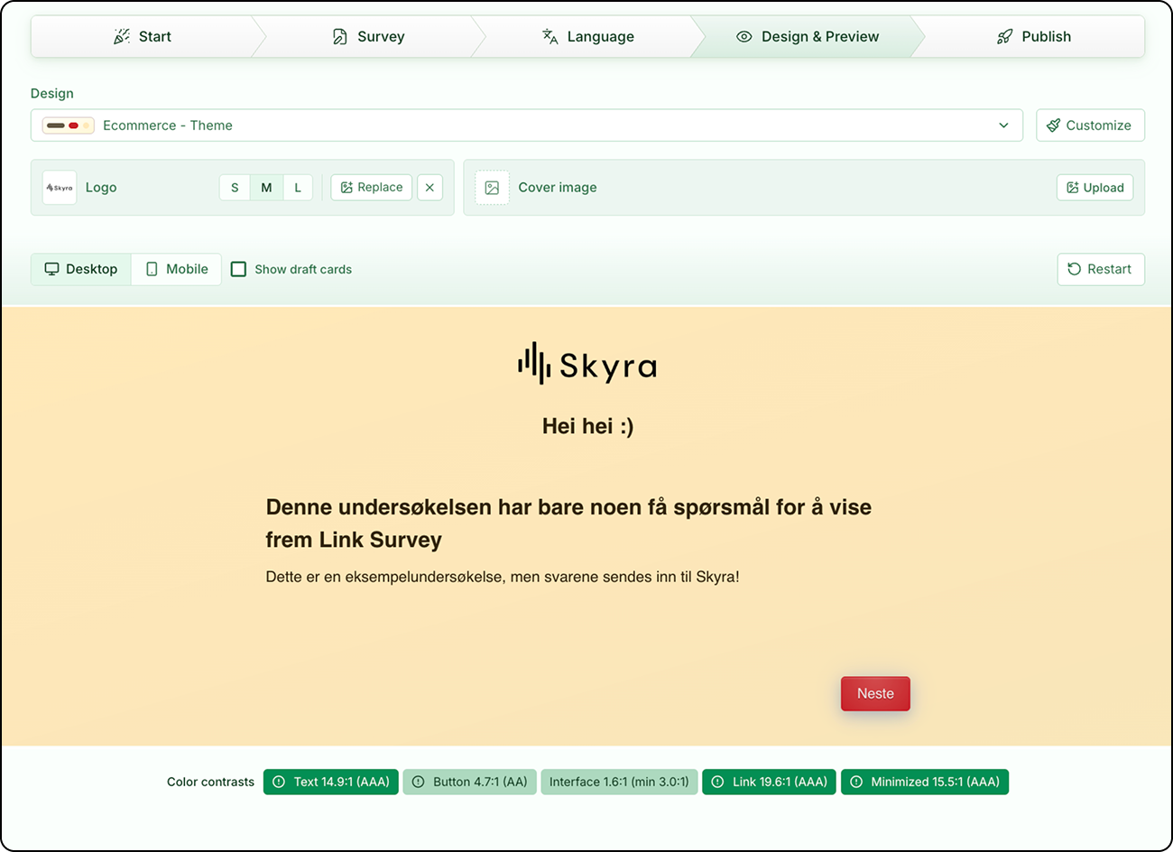Click the Customize button
The height and width of the screenshot is (852, 1173).
pyautogui.click(x=1090, y=125)
